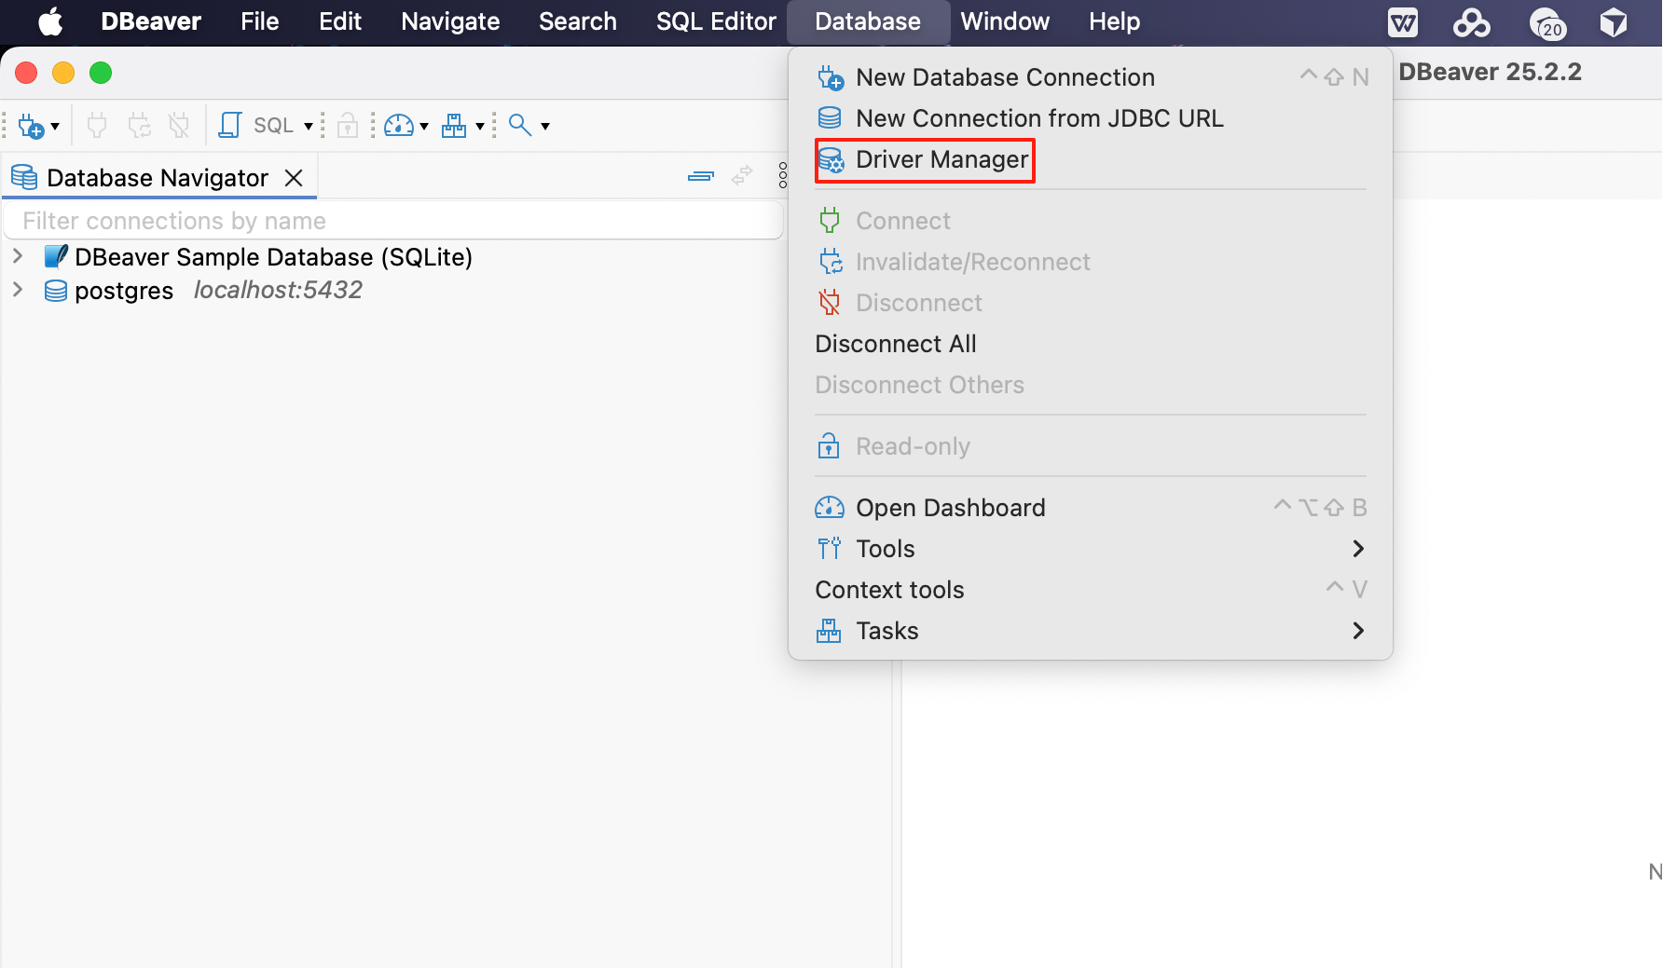Select Driver Manager from Database menu
The width and height of the screenshot is (1663, 969).
click(x=941, y=160)
